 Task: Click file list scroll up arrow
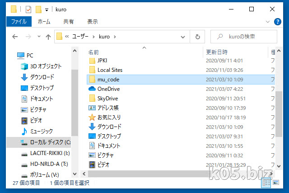click(x=279, y=51)
